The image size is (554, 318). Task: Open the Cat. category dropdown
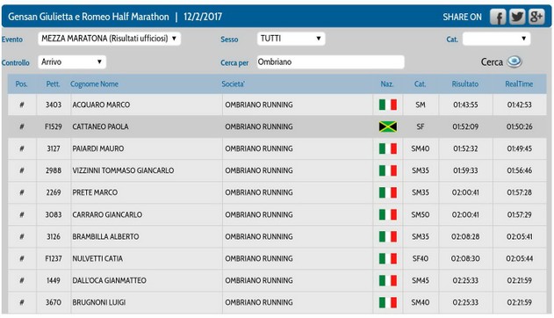pyautogui.click(x=496, y=39)
